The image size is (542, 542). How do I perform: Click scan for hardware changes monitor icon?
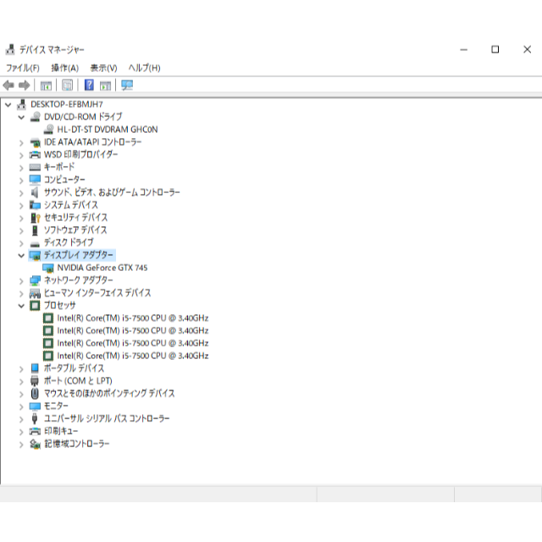127,85
